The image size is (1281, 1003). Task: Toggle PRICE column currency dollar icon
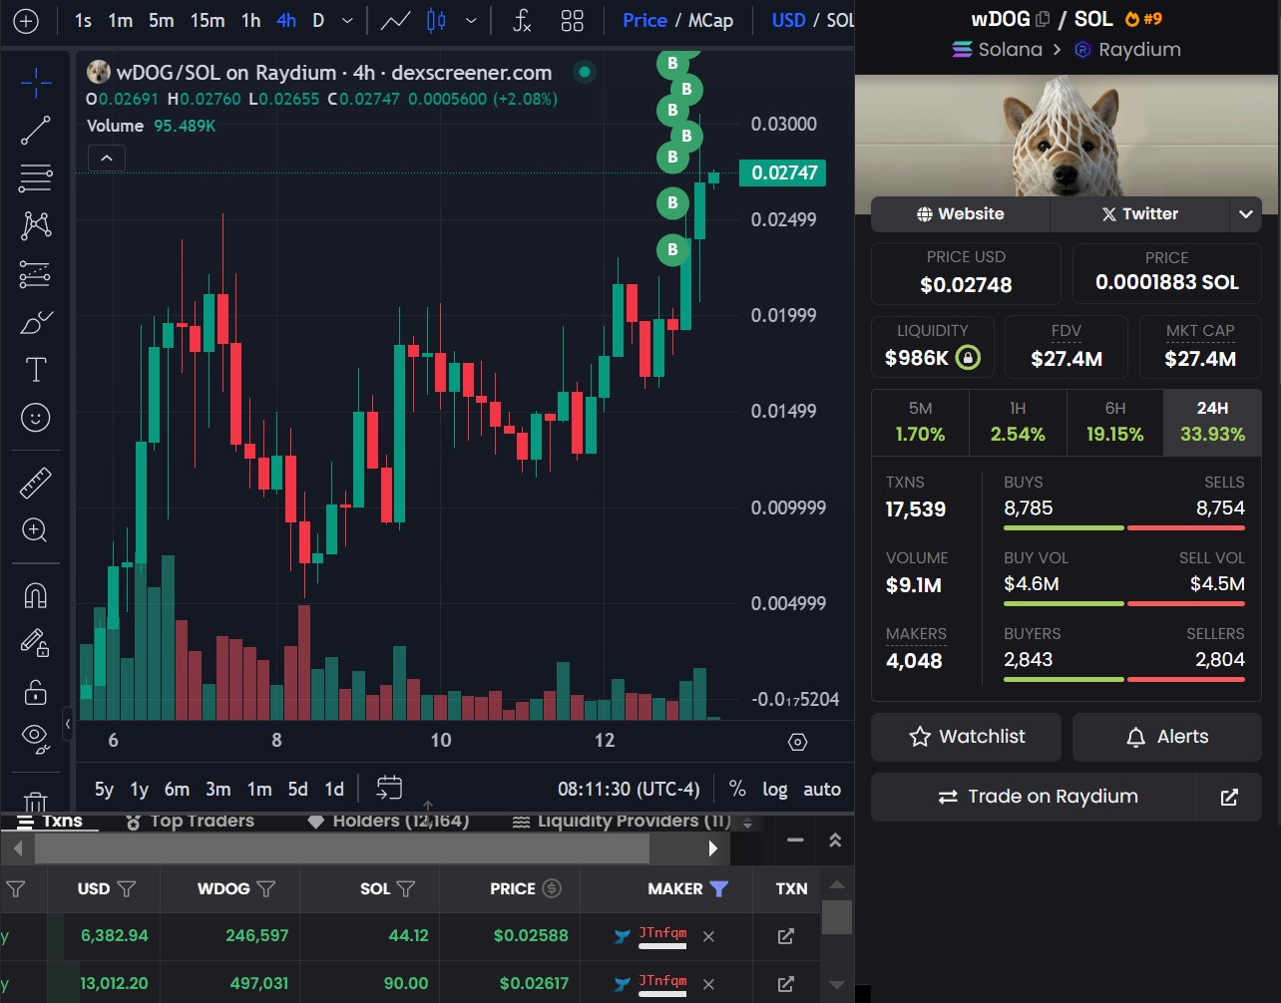point(552,888)
